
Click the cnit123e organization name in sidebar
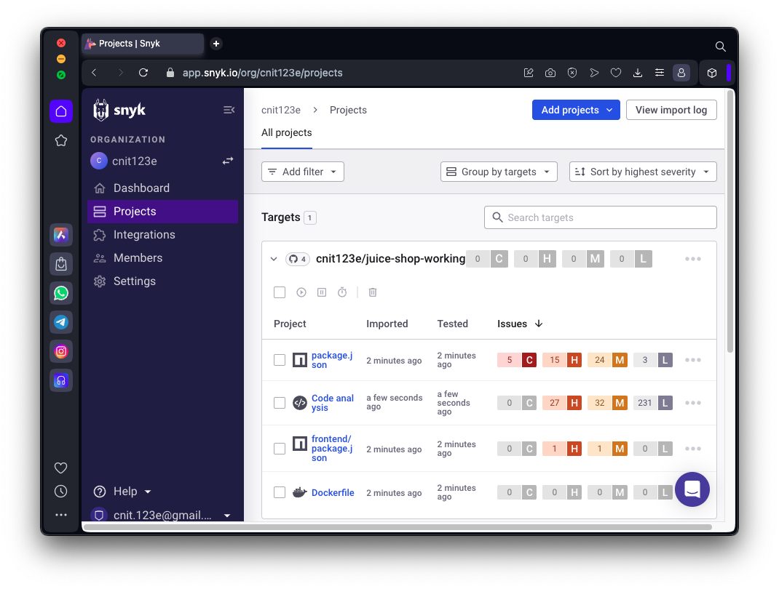[134, 161]
